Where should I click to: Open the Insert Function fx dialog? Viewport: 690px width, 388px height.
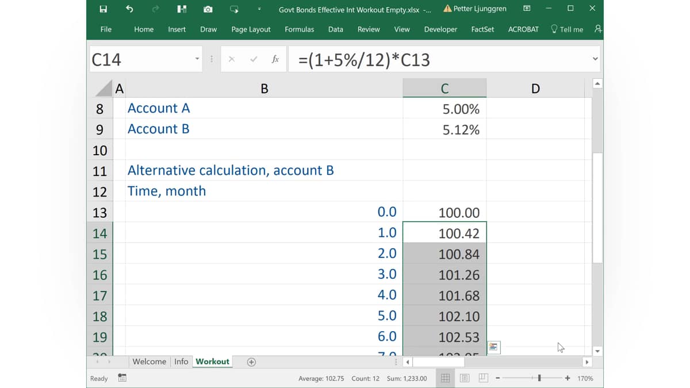(x=275, y=59)
